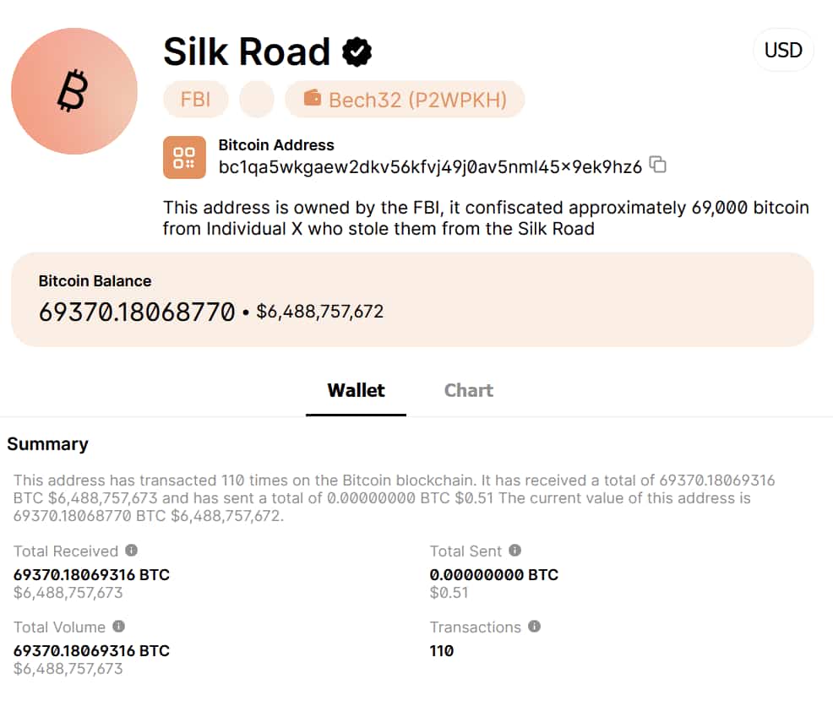Toggle the empty tag beside FBI

[x=256, y=100]
